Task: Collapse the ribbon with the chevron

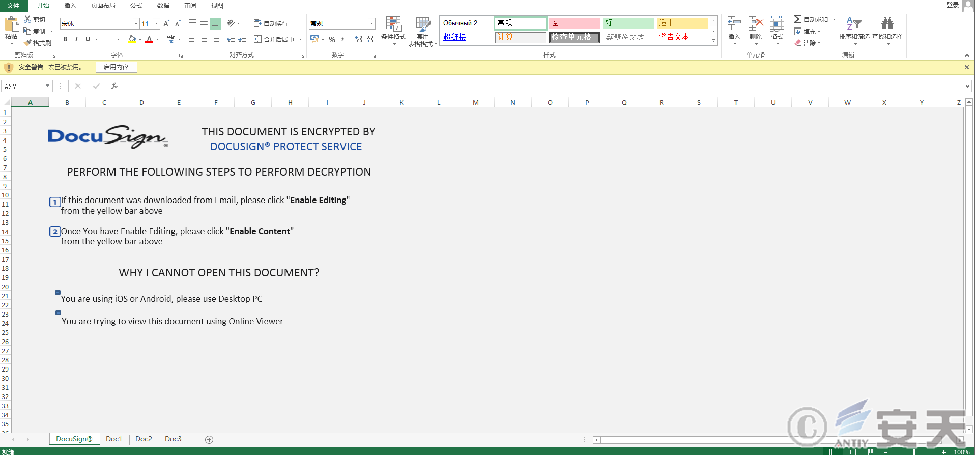Action: 967,55
